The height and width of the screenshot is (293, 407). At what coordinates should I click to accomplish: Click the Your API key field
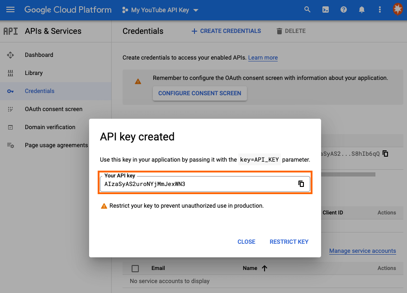click(x=205, y=184)
